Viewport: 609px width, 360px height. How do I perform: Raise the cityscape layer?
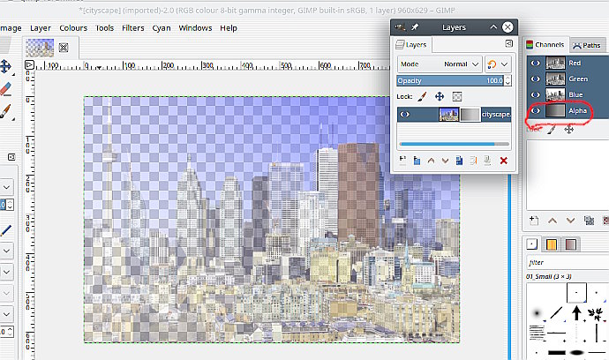coord(431,161)
